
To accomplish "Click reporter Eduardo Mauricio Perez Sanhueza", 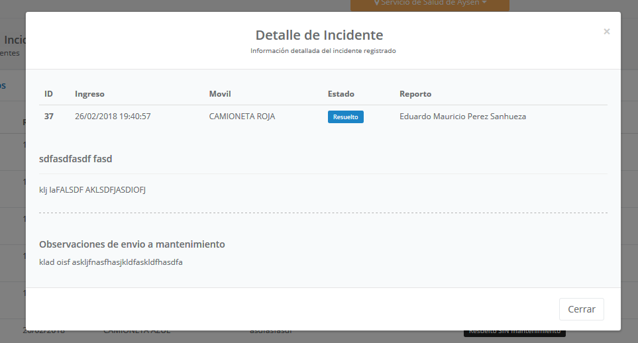I will click(462, 117).
